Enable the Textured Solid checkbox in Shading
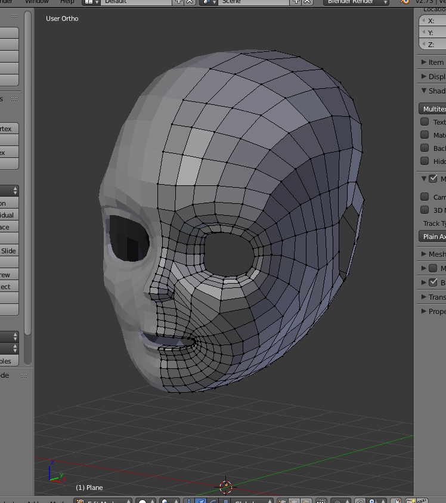446x503 pixels. 425,122
